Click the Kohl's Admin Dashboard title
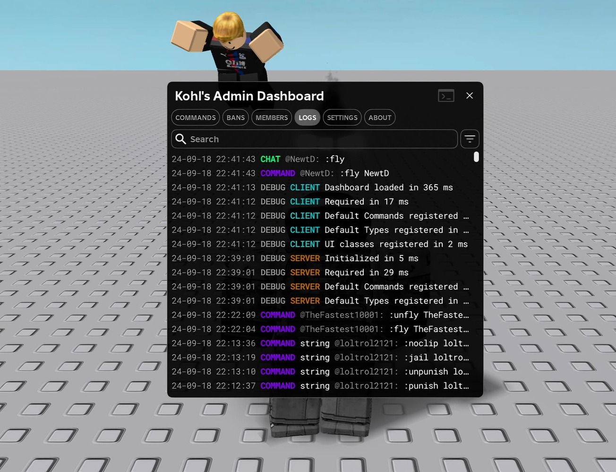This screenshot has height=472, width=616. [249, 96]
